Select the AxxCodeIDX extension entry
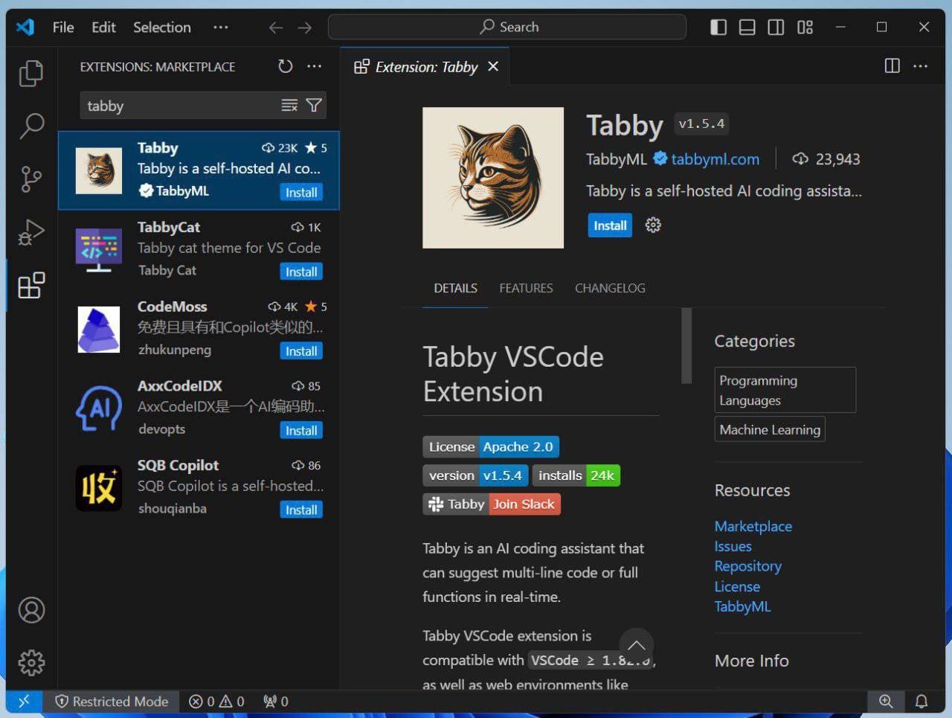The image size is (952, 718). 199,408
